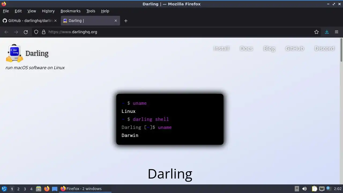The image size is (343, 193).
Task: Open the Downloads panel
Action: 327,32
